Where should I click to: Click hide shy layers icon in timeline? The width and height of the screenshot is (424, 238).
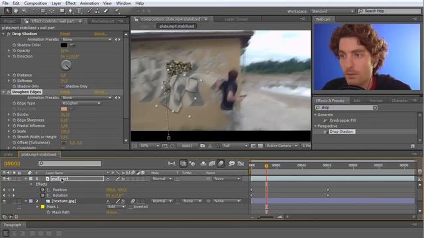203,163
